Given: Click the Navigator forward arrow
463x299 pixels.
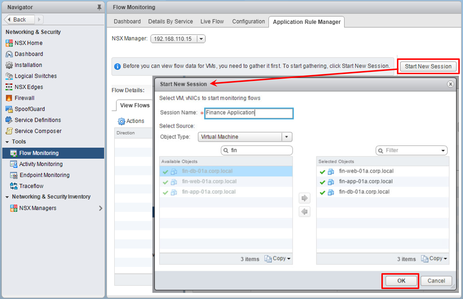Looking at the screenshot, I should click(39, 20).
